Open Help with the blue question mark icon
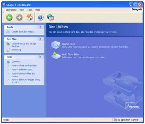This screenshot has height=124, width=145. (x=40, y=17)
